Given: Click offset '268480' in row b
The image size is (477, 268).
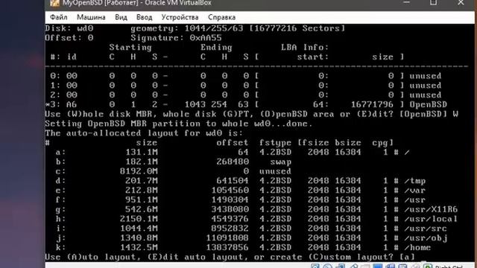Looking at the screenshot, I should (233, 162).
